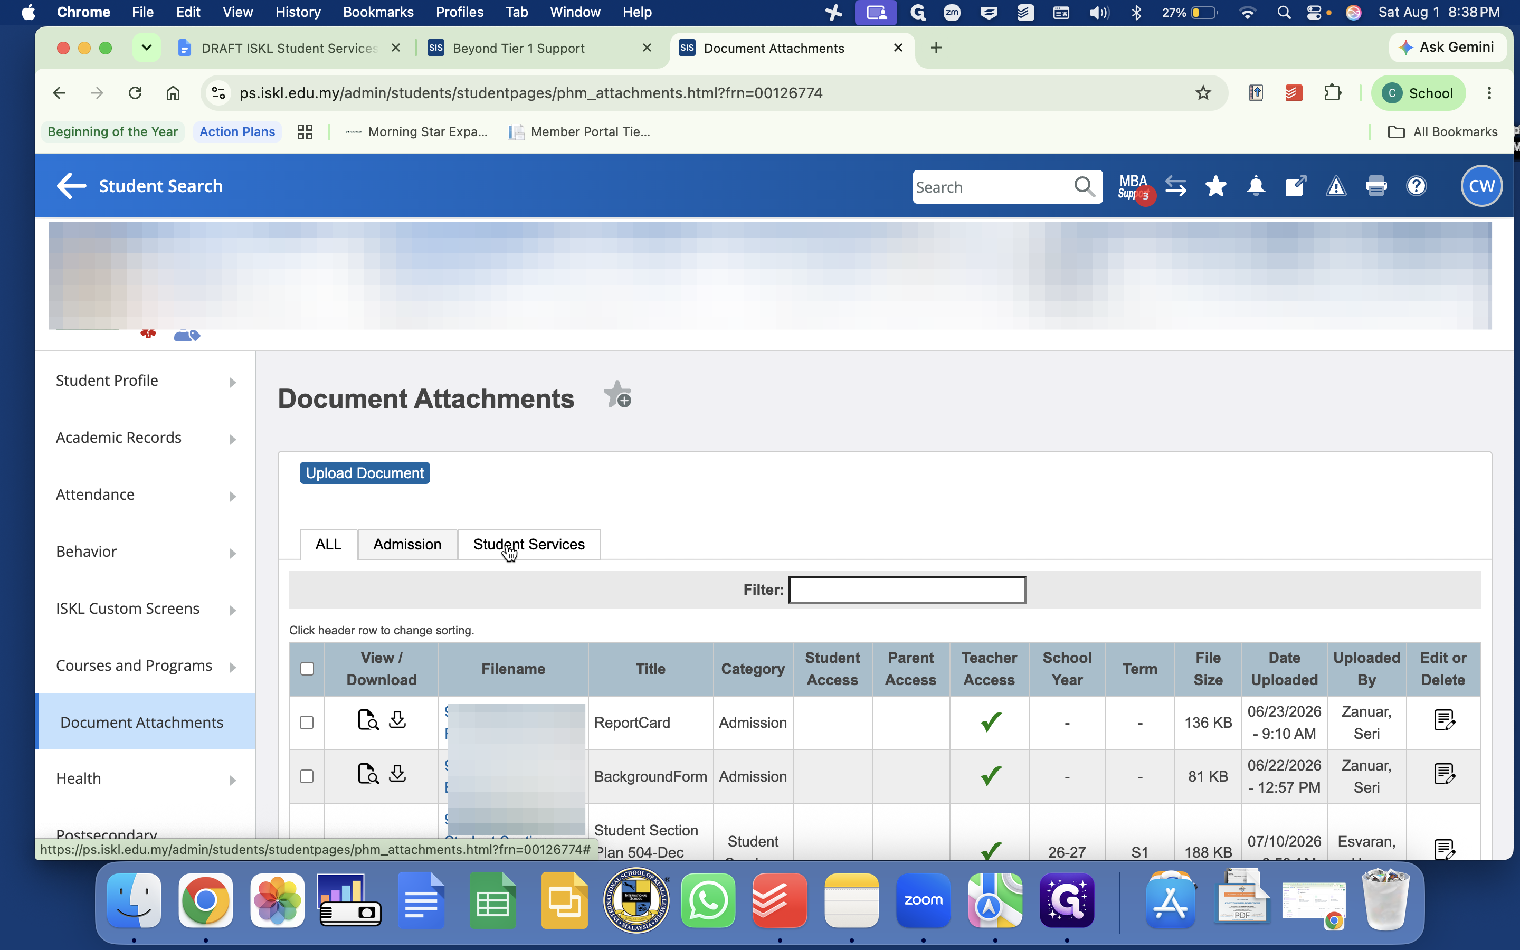Edit or delete the BackgroundForm row
Image resolution: width=1520 pixels, height=950 pixels.
pyautogui.click(x=1444, y=774)
